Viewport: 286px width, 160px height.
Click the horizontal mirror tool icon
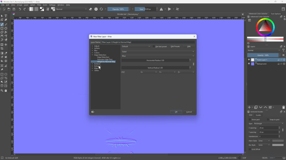[x=161, y=9]
